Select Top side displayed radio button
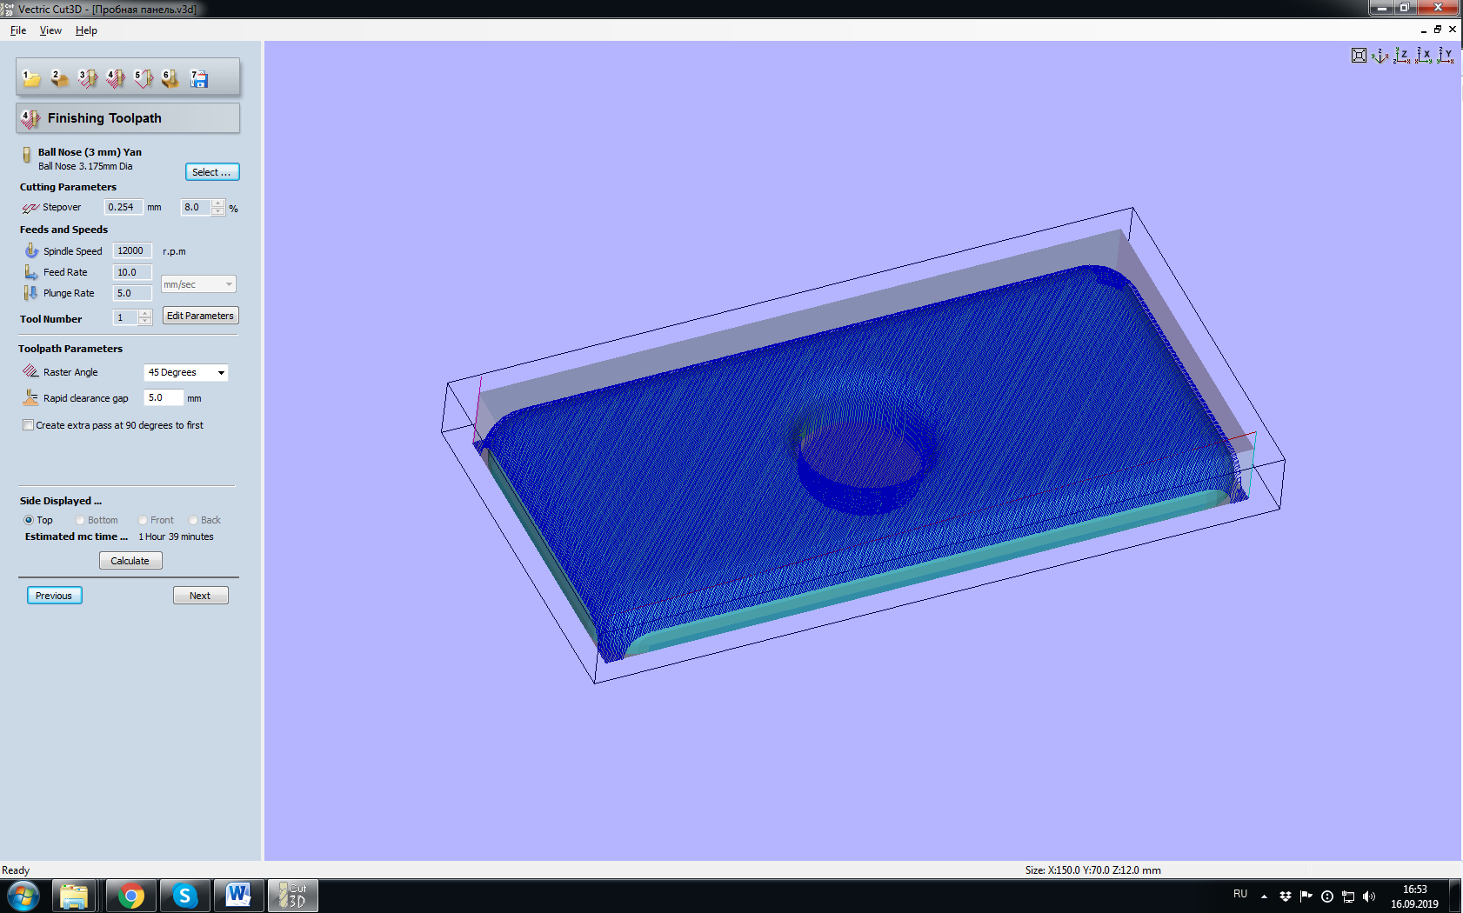Screen dimensions: 1463x913 pyautogui.click(x=29, y=520)
